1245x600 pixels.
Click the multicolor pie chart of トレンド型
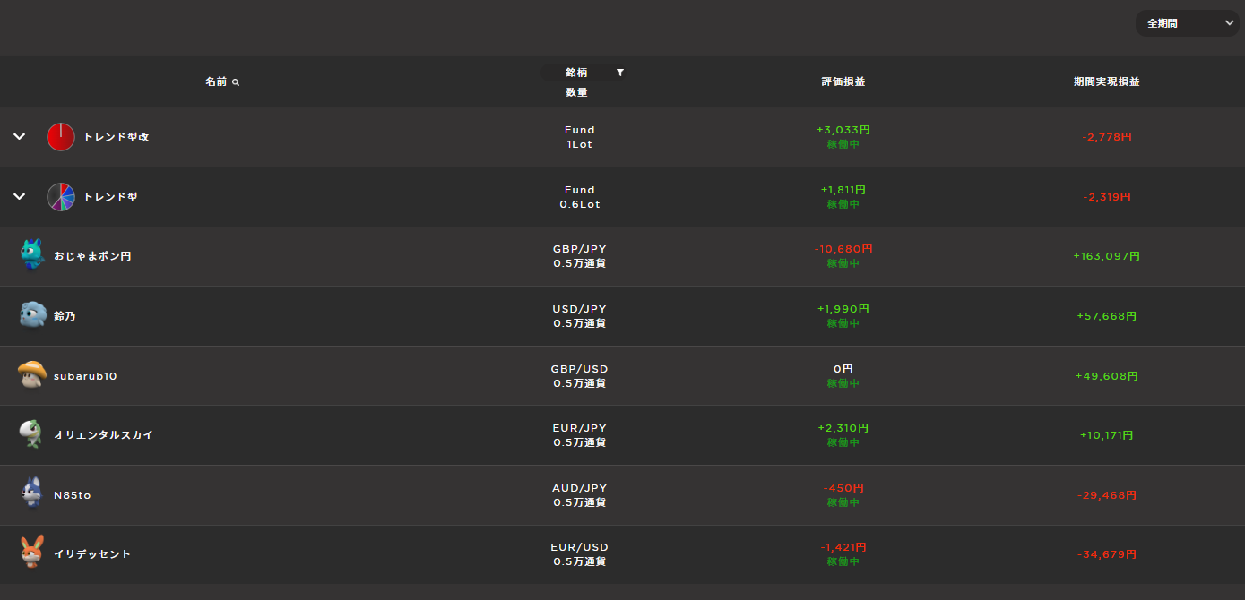pyautogui.click(x=61, y=197)
